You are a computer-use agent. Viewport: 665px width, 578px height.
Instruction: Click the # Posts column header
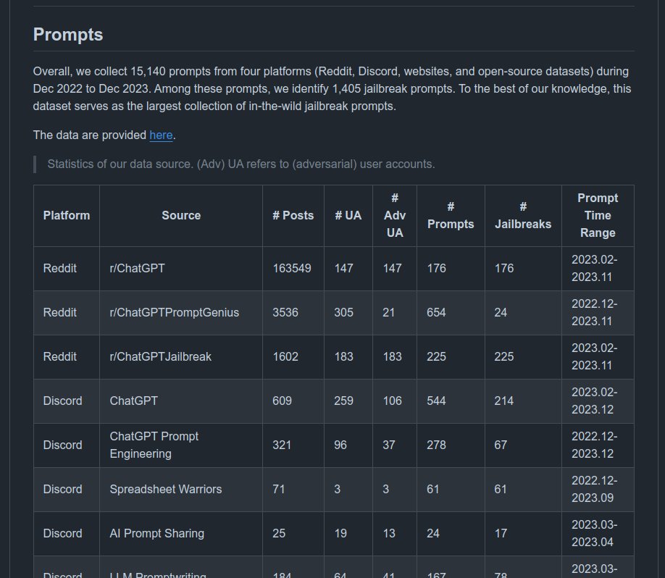[x=293, y=215]
